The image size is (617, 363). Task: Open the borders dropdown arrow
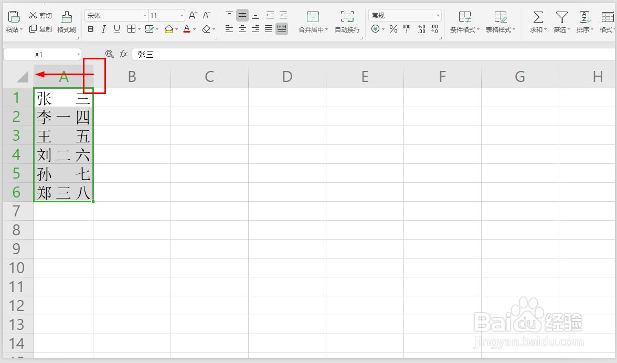[x=140, y=29]
